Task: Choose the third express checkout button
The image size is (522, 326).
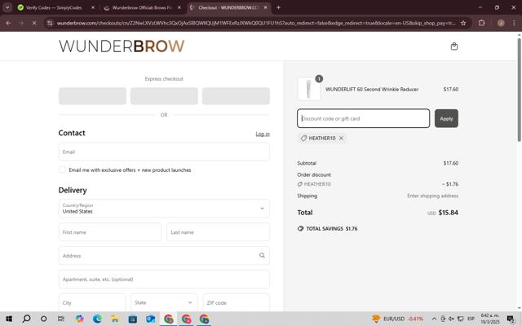Action: click(x=236, y=96)
